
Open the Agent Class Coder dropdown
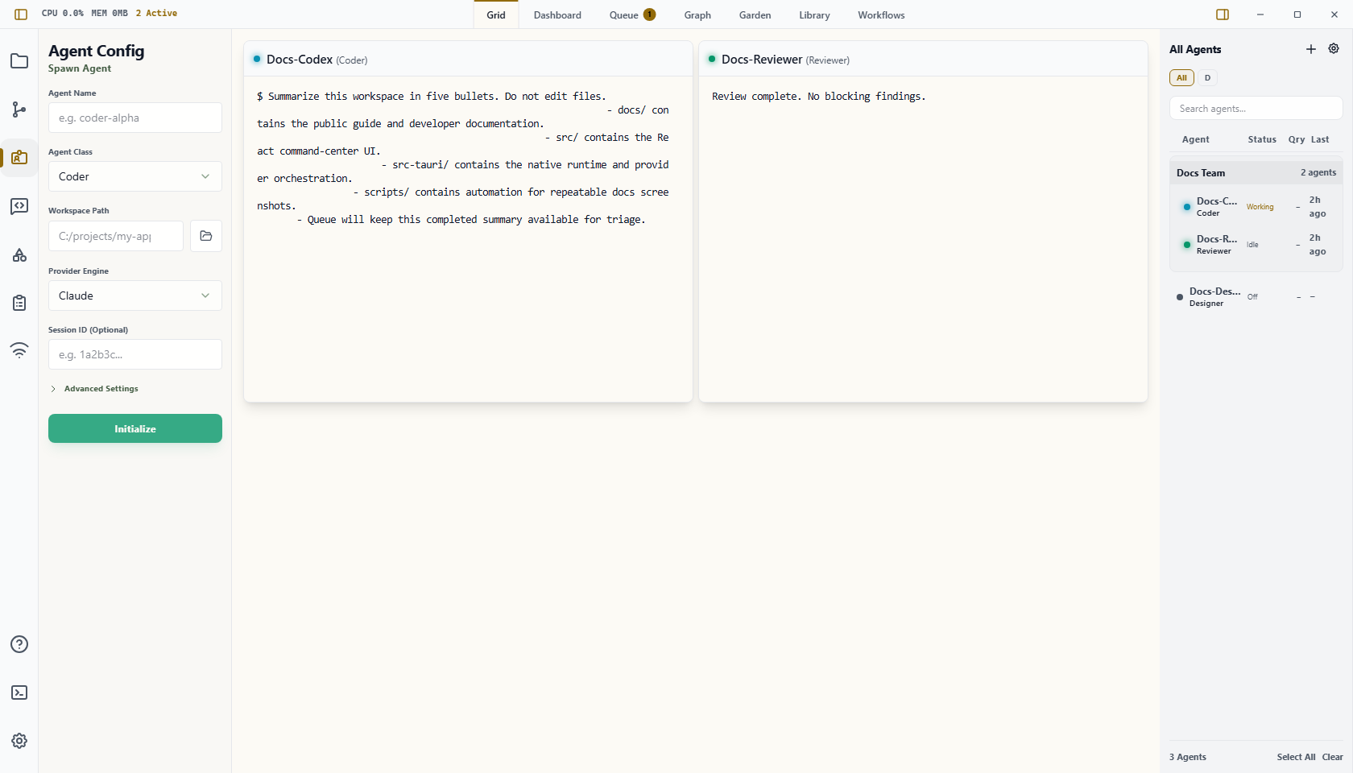(x=135, y=176)
